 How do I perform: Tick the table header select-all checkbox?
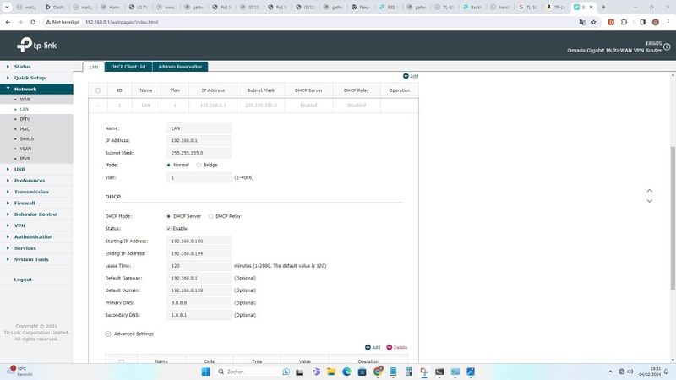(98, 90)
